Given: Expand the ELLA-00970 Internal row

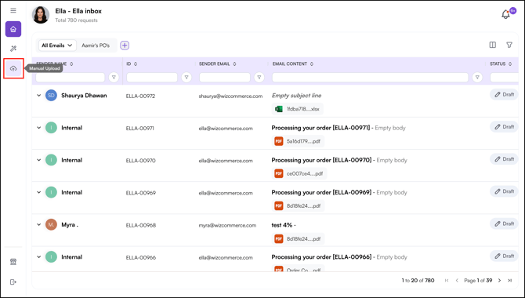Looking at the screenshot, I should pyautogui.click(x=39, y=160).
